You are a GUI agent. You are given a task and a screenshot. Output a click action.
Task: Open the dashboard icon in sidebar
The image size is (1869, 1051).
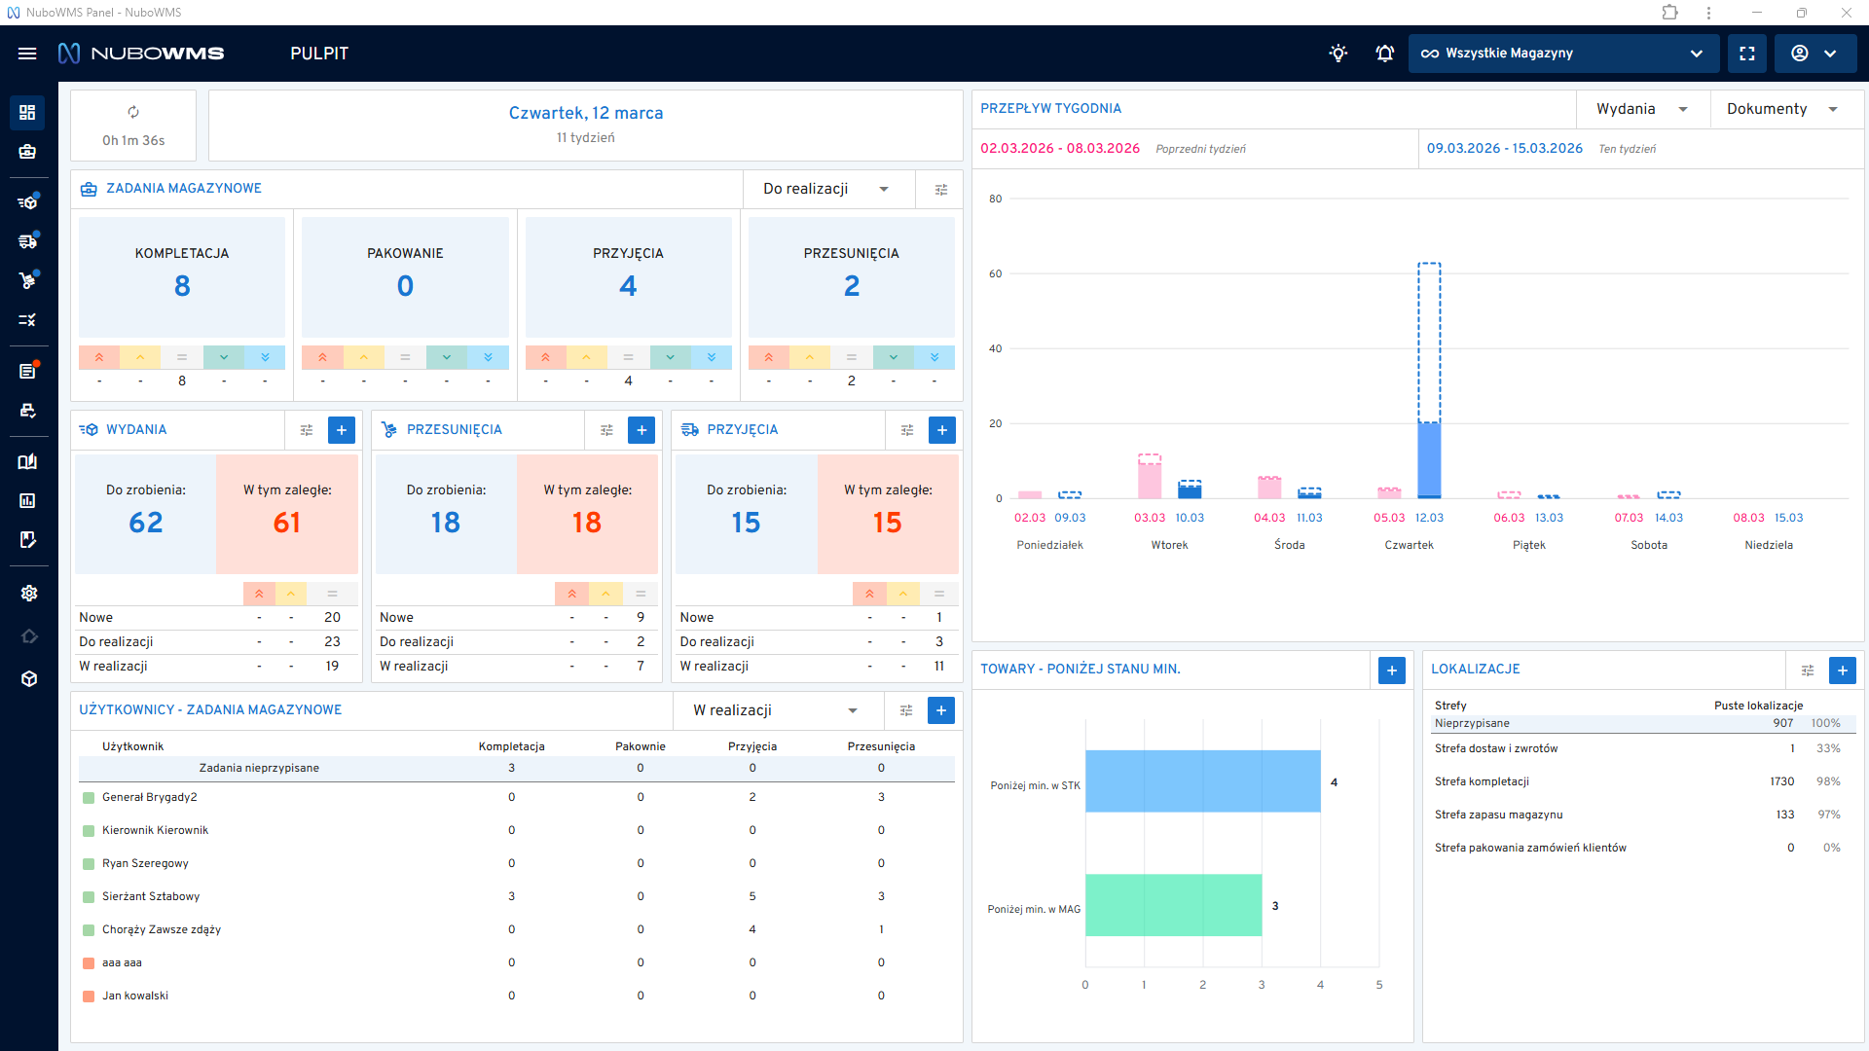click(x=27, y=113)
